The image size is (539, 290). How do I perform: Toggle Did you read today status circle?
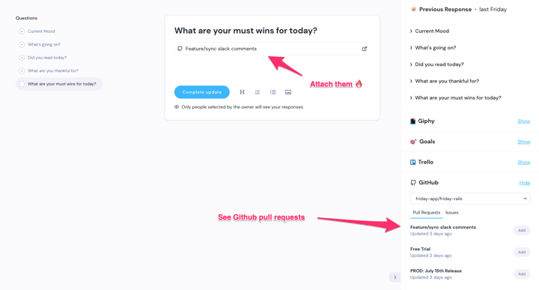tap(22, 58)
